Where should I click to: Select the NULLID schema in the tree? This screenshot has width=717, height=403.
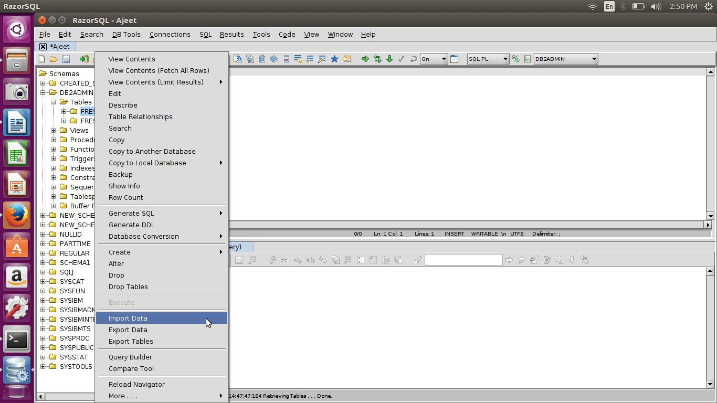coord(70,234)
